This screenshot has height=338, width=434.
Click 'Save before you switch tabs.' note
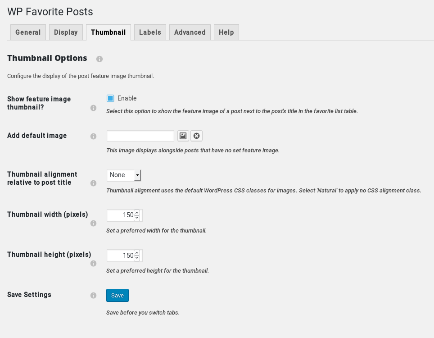click(x=143, y=312)
